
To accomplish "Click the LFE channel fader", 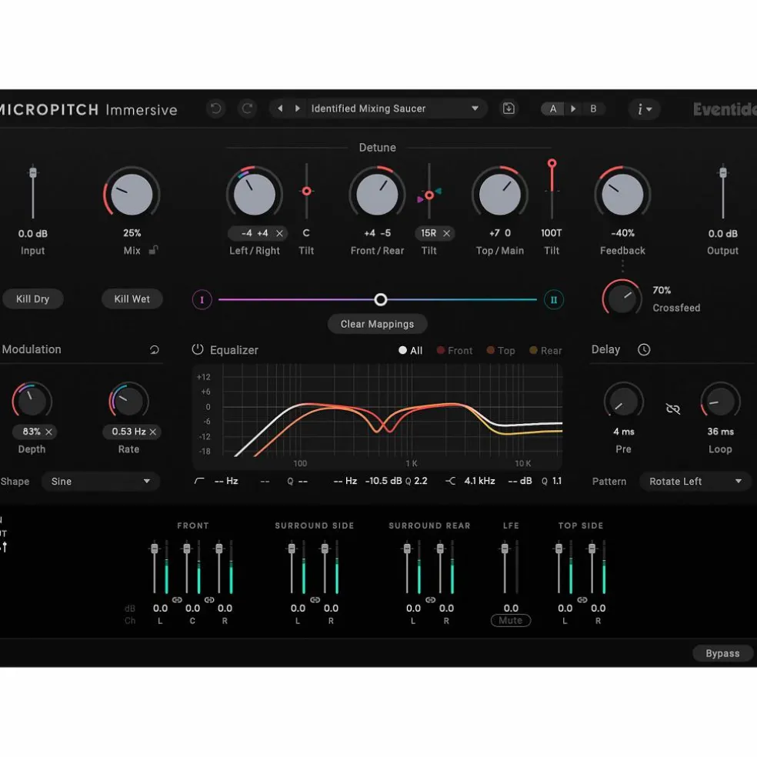I will [505, 549].
